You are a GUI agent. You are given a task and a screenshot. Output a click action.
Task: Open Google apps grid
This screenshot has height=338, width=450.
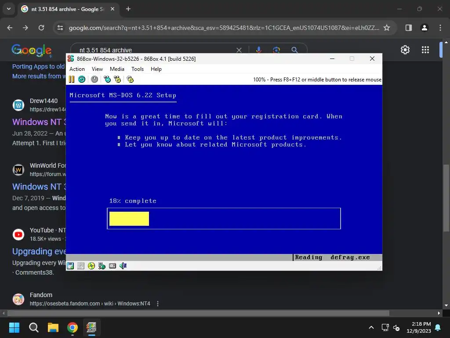425,50
